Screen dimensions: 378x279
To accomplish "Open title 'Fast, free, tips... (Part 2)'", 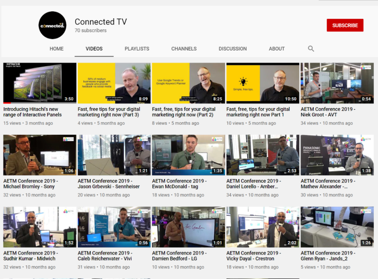I will pyautogui.click(x=184, y=112).
